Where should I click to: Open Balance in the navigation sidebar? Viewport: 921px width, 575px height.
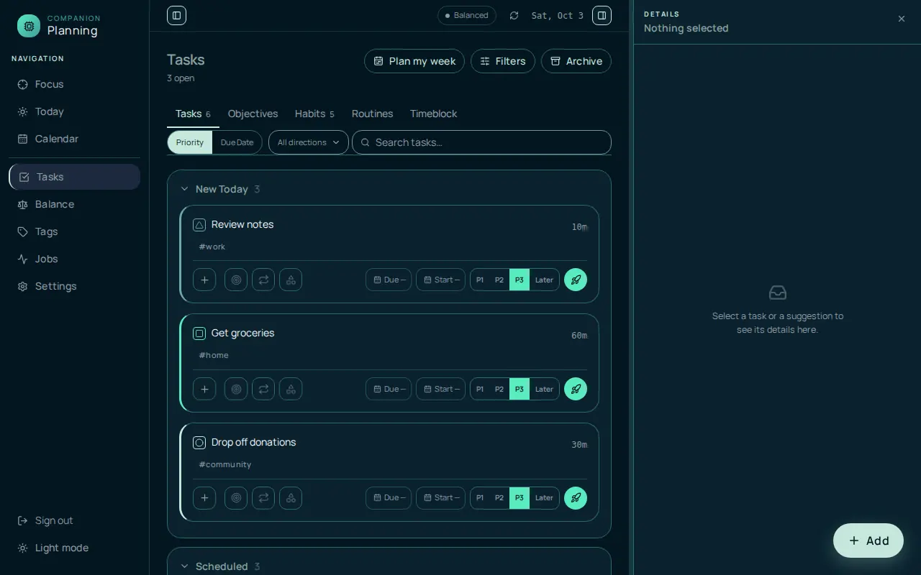tap(74, 204)
